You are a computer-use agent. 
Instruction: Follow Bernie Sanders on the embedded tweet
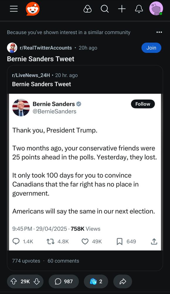(143, 104)
